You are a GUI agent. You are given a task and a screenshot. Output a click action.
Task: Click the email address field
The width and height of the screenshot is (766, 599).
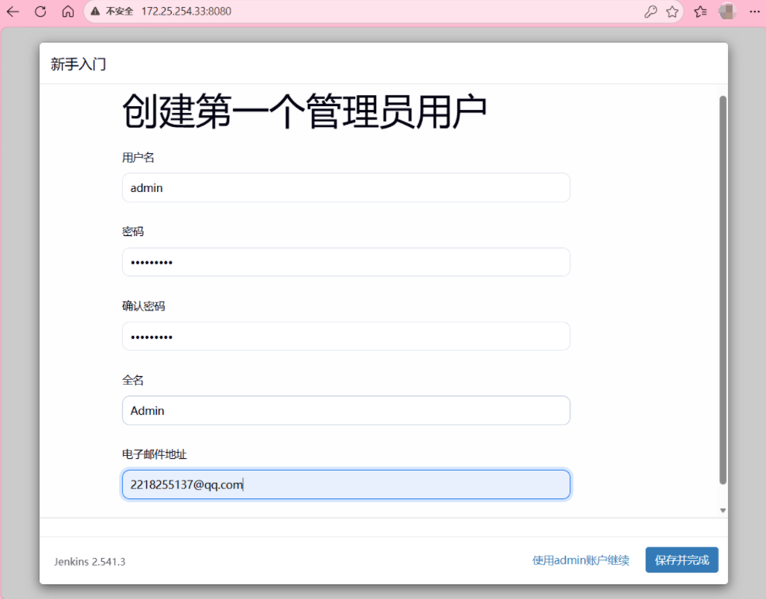click(346, 484)
